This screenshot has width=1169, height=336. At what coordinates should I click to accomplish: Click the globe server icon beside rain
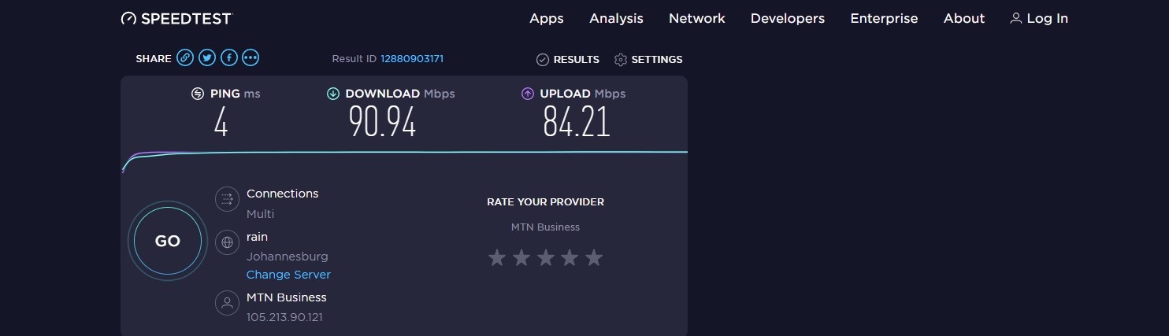(227, 242)
